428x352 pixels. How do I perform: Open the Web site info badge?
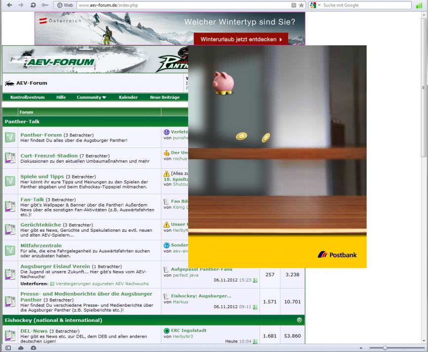pos(65,5)
